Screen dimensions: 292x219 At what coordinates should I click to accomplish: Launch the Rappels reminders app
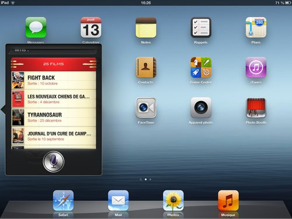tap(201, 27)
